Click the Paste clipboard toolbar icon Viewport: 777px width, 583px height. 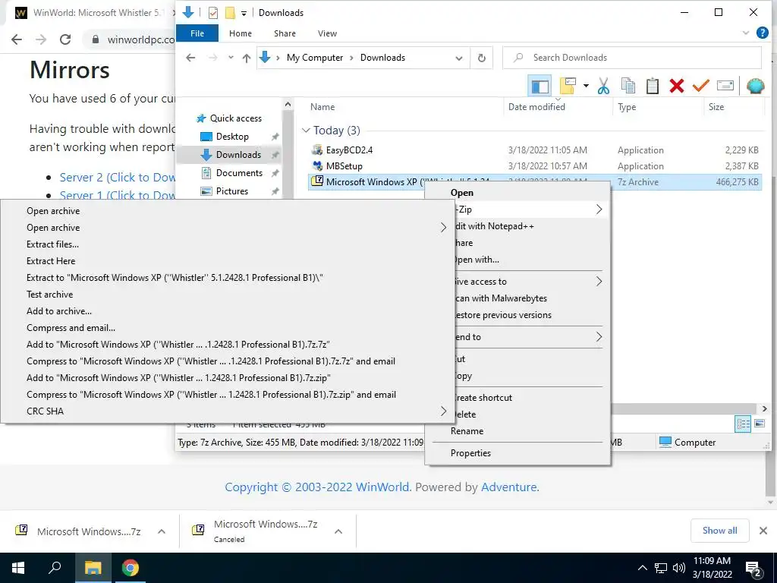tap(653, 86)
